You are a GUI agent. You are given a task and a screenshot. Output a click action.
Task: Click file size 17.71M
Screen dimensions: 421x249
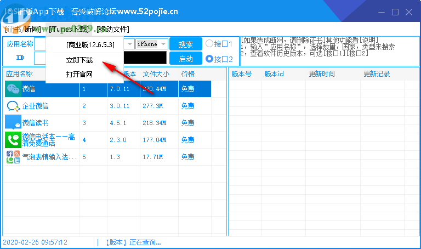(x=152, y=157)
